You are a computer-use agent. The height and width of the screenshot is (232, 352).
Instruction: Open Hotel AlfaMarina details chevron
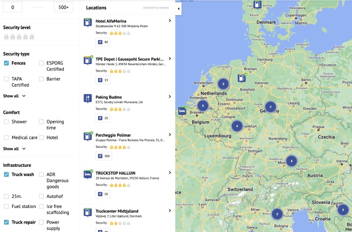point(170,21)
